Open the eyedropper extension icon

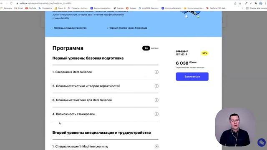coord(246,3)
